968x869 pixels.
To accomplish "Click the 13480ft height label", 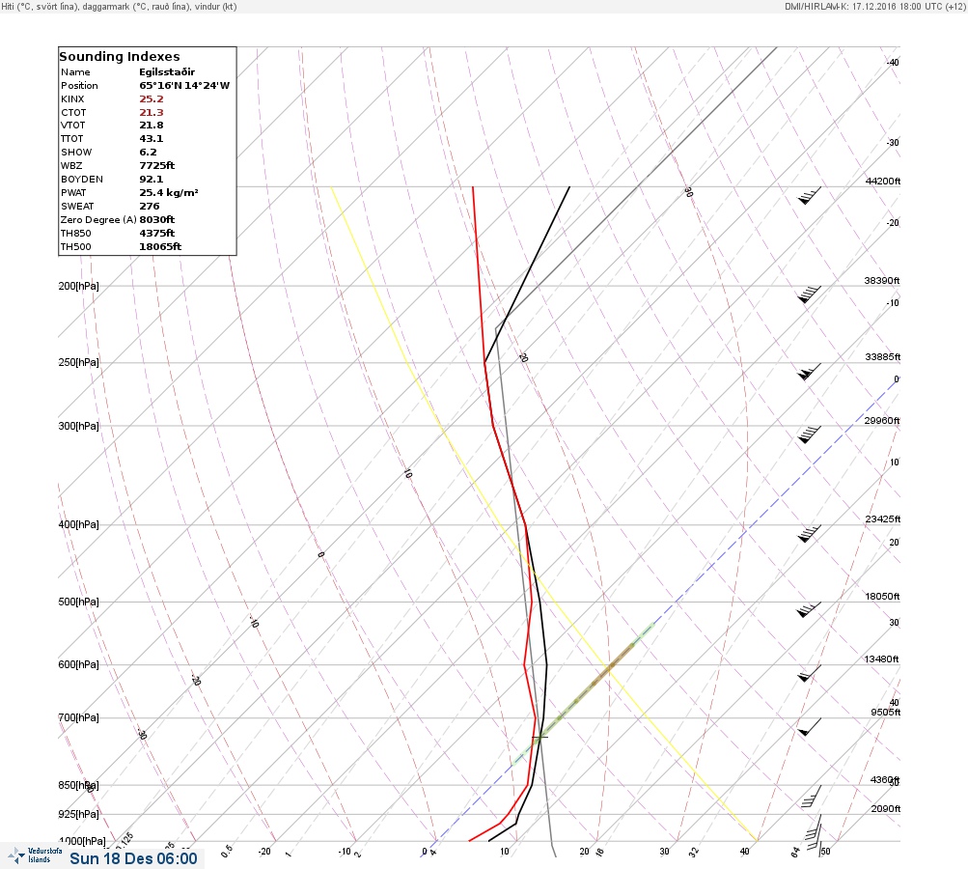I will (x=881, y=659).
